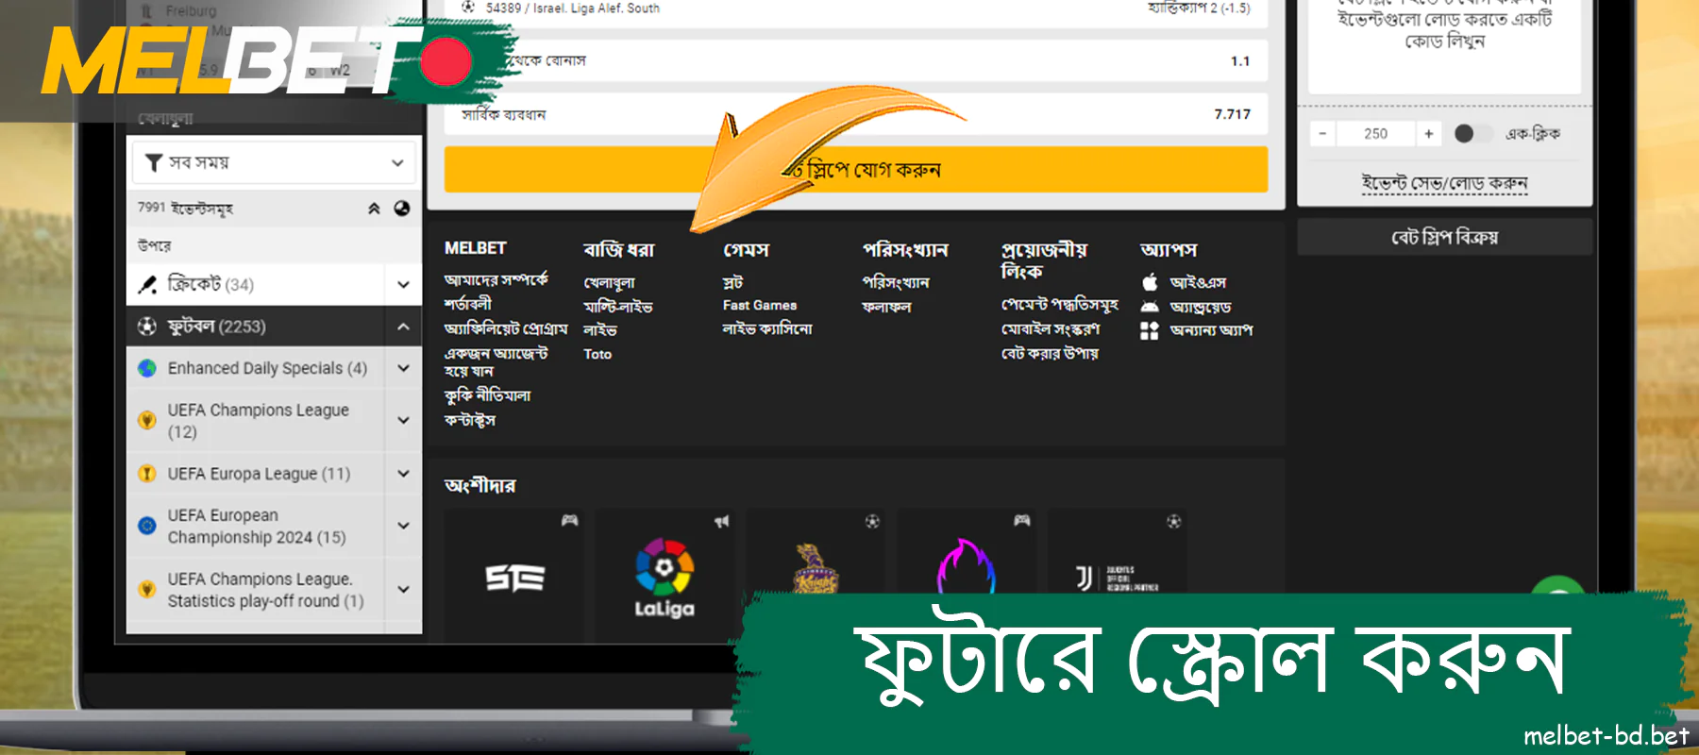Click the UEFA European Championship 2024 badge icon
The height and width of the screenshot is (755, 1699).
click(x=147, y=526)
